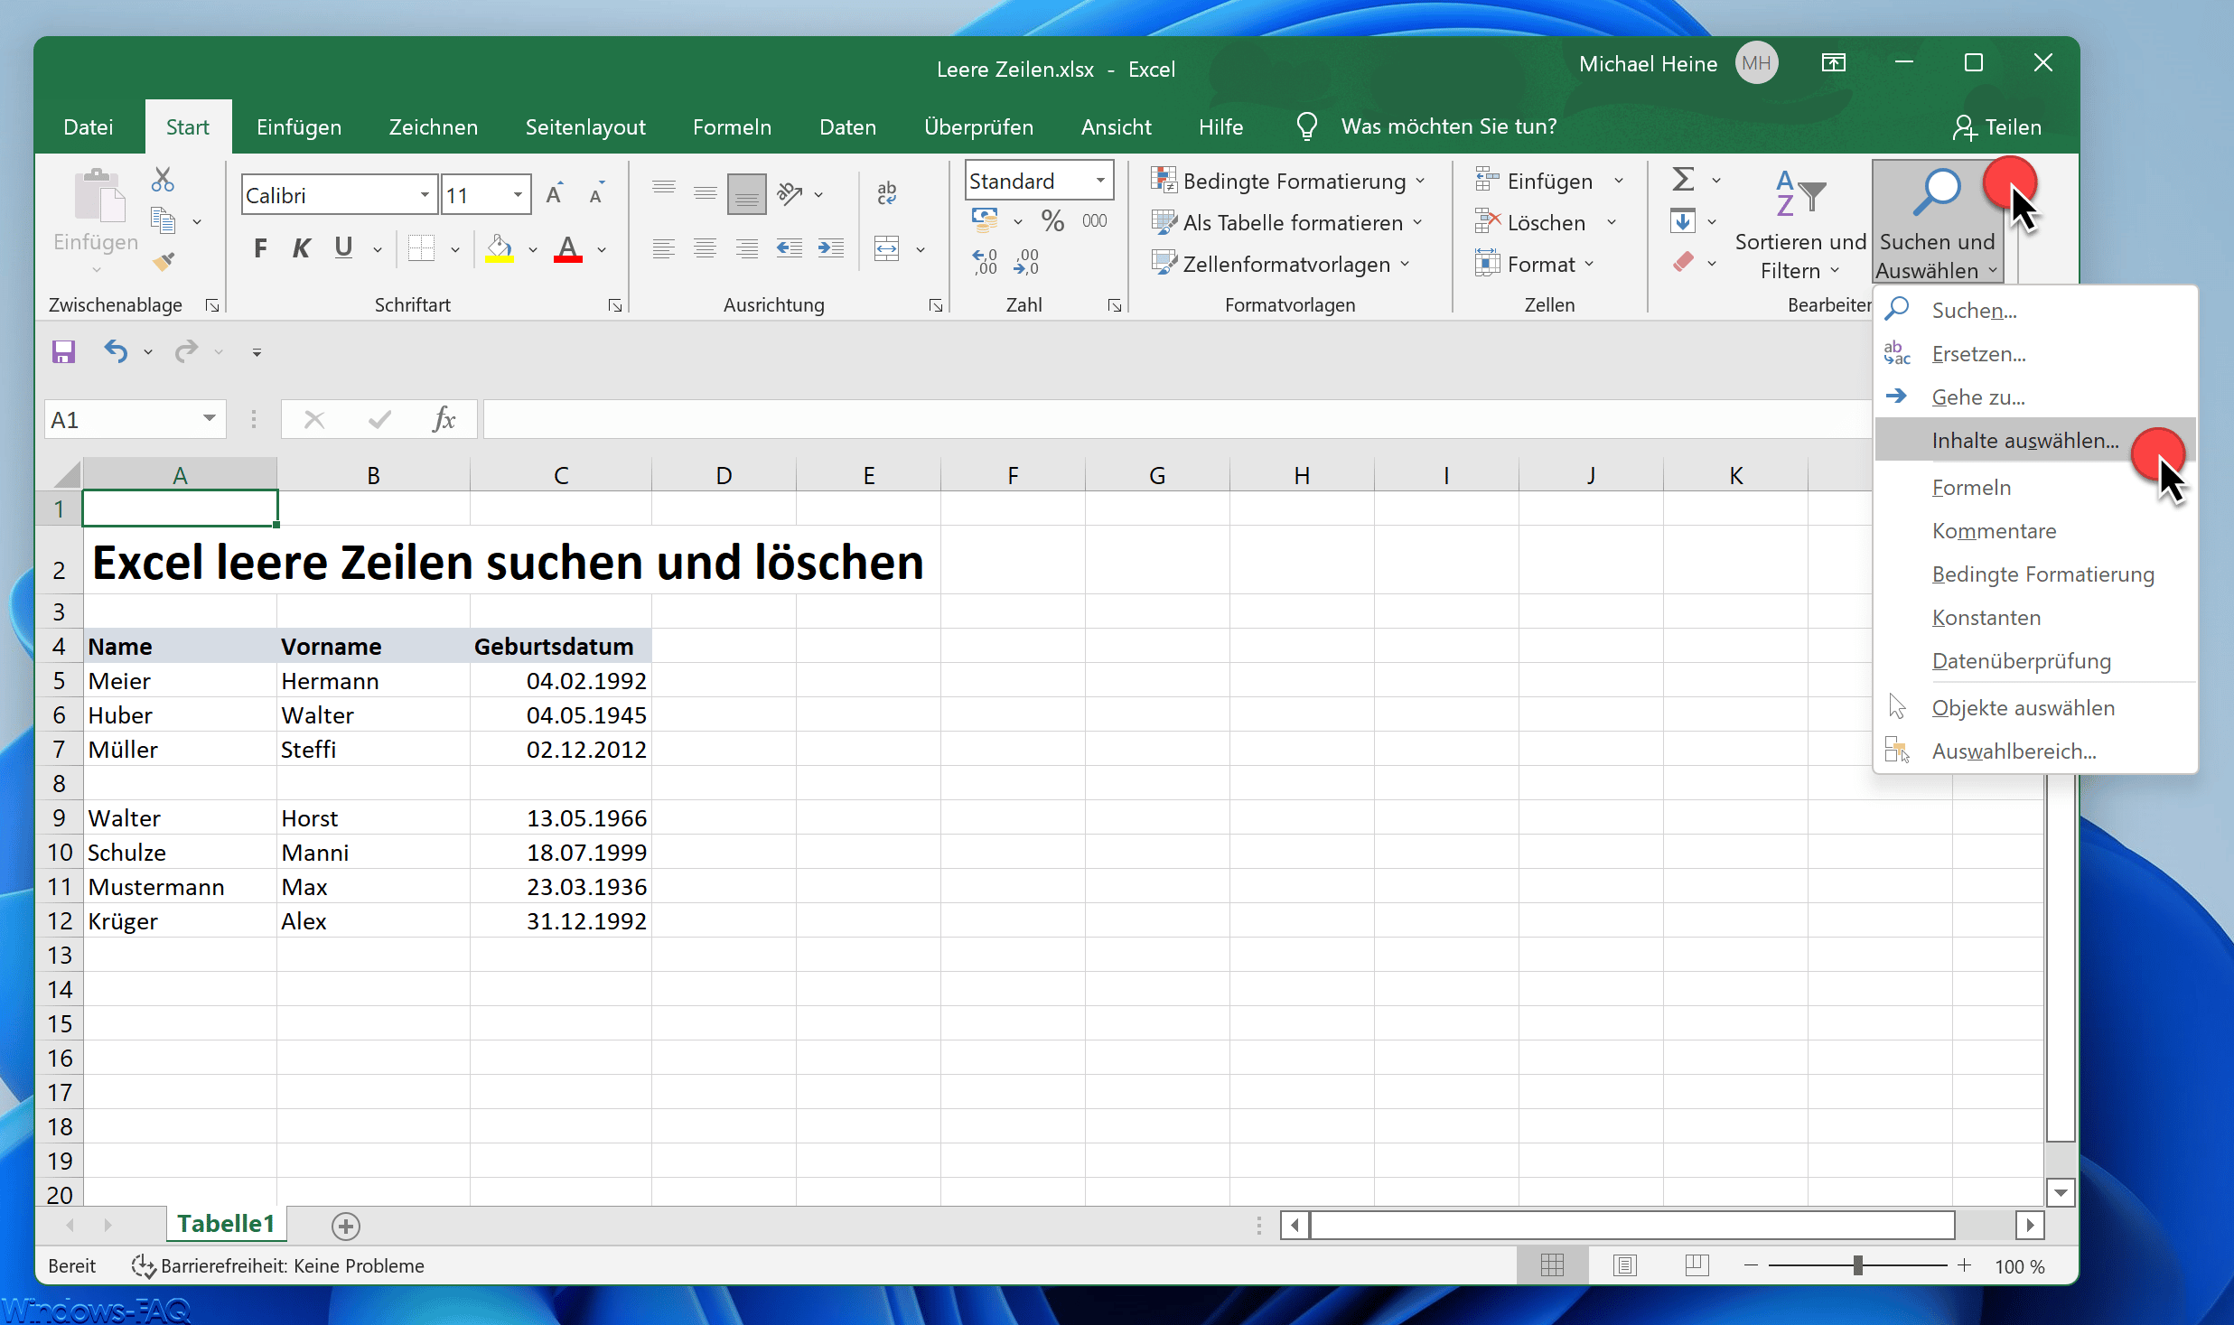This screenshot has width=2234, height=1325.
Task: Open the Name Box A1 dropdown arrow
Action: 210,418
